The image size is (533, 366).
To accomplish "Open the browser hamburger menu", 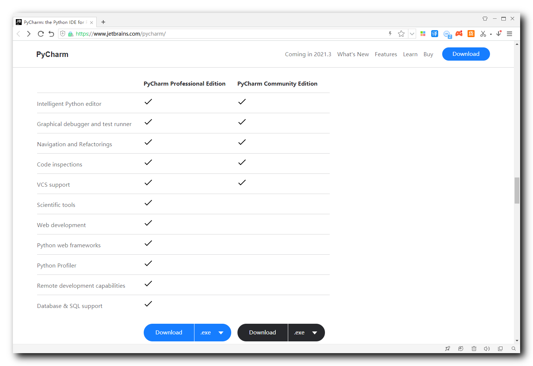I will coord(509,34).
